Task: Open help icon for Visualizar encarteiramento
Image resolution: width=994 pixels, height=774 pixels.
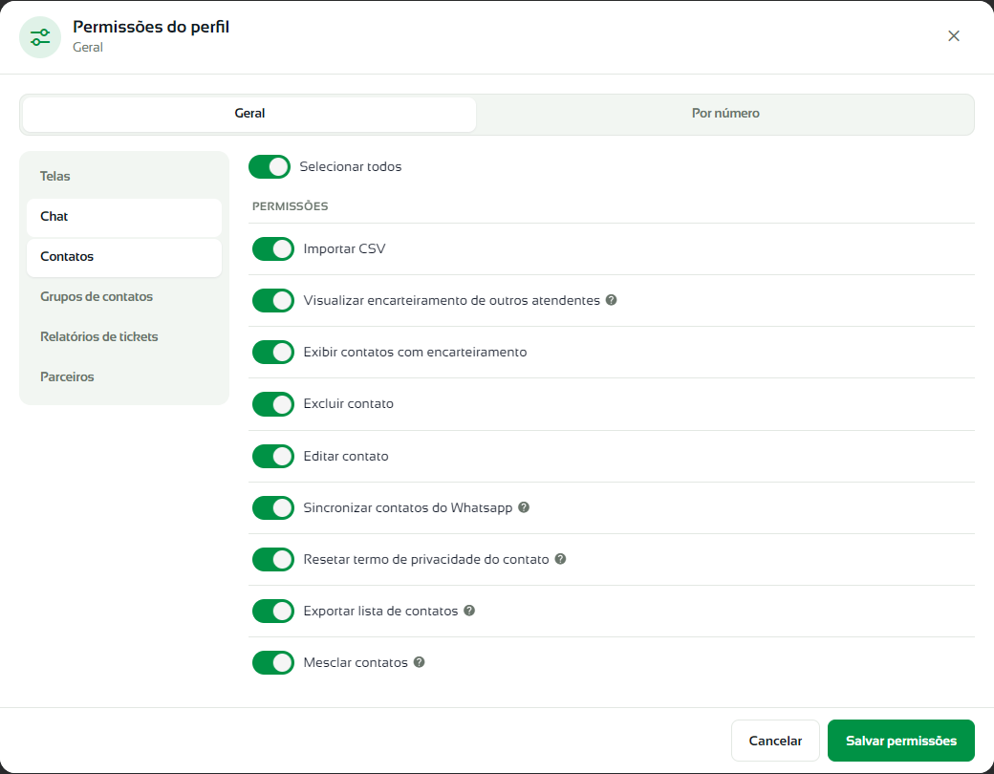Action: tap(611, 300)
